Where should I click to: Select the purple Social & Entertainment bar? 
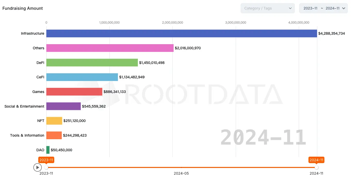[x=63, y=106]
